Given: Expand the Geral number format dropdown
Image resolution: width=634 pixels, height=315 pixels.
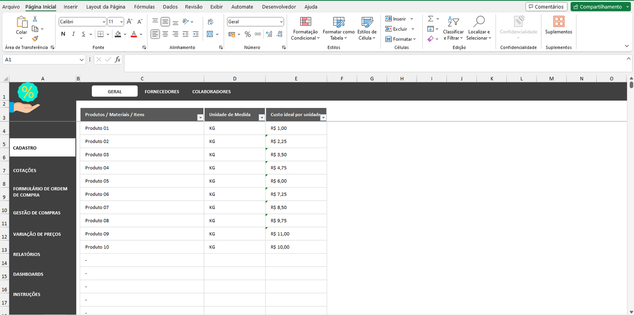Looking at the screenshot, I should [281, 22].
